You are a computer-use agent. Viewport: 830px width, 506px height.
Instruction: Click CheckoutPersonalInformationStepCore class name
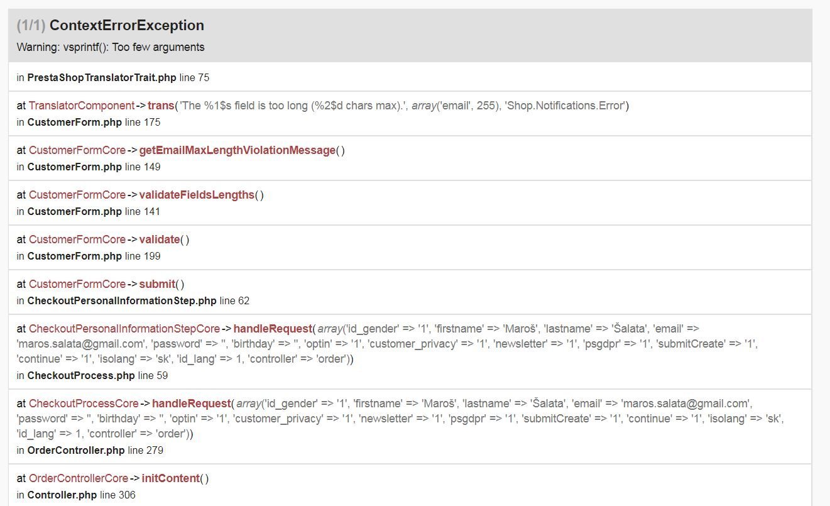(124, 329)
